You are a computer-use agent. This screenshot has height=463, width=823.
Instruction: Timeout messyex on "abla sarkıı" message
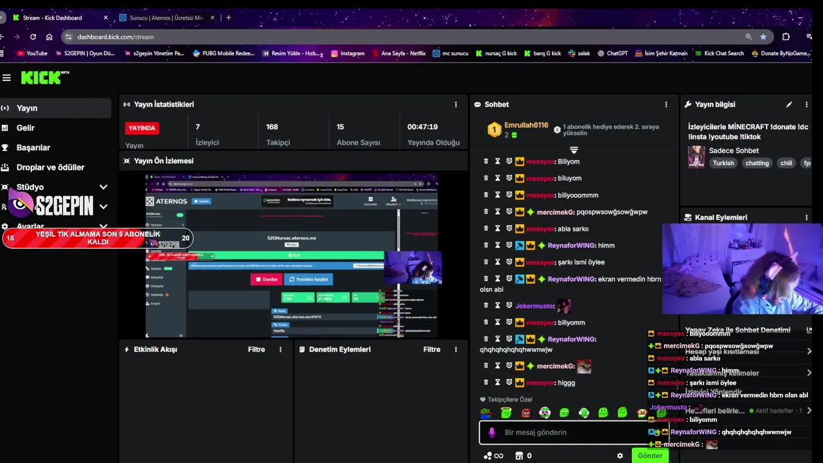[x=497, y=228]
